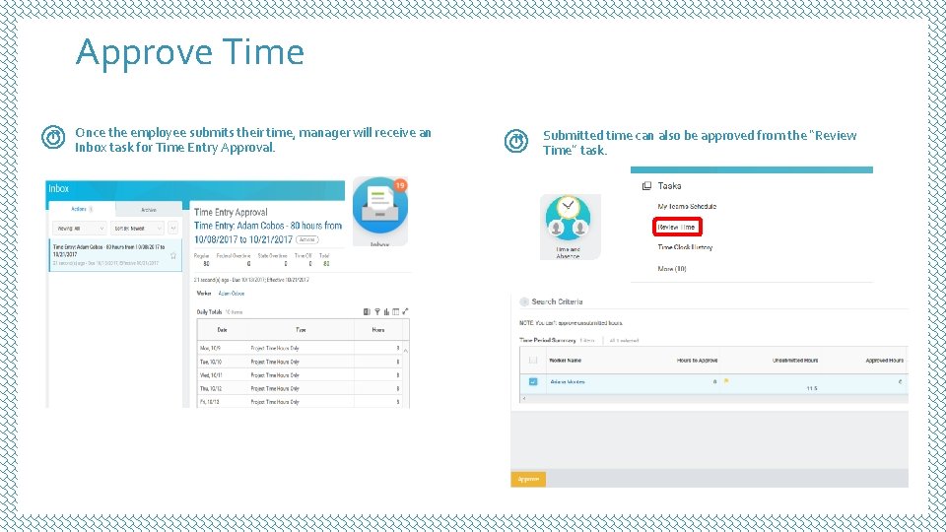Tick the select-all checkbox in the Worker Name header row
This screenshot has width=946, height=532.
(533, 361)
